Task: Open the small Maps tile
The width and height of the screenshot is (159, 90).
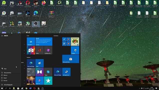Action: coord(68,44)
